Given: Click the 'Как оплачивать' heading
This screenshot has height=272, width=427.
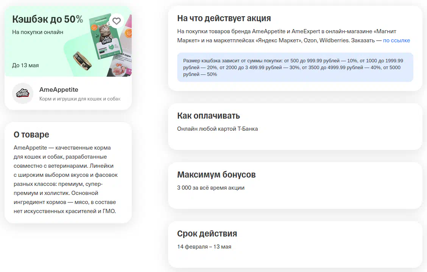Looking at the screenshot, I should [208, 116].
